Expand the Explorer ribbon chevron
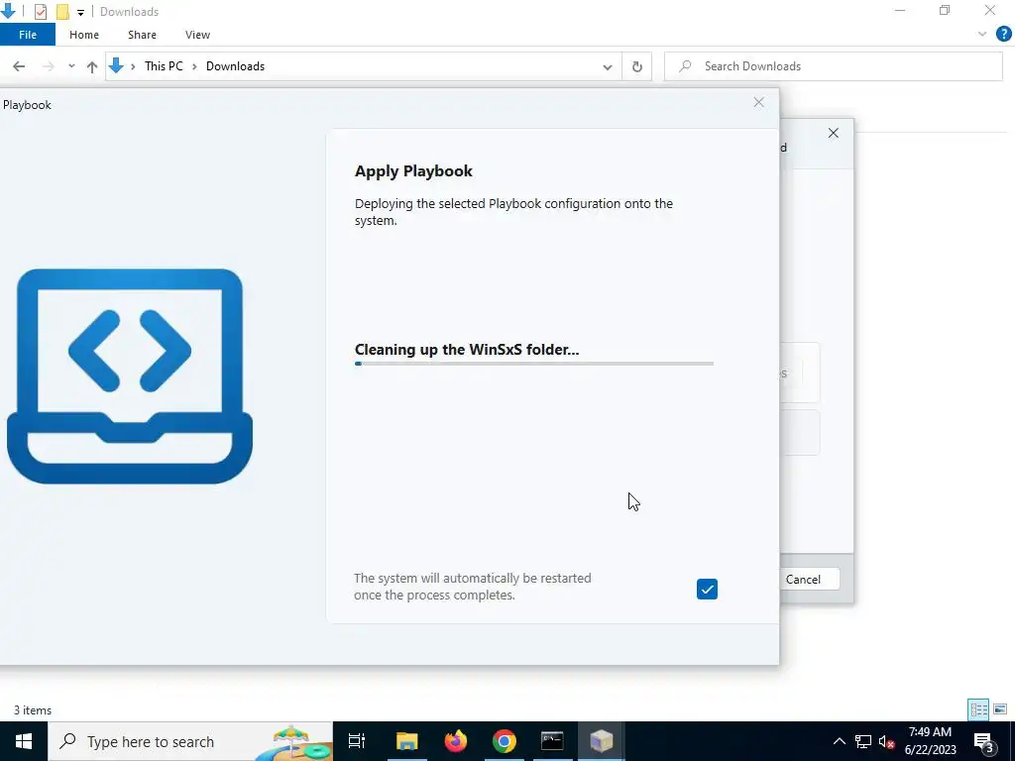The image size is (1015, 761). click(982, 35)
